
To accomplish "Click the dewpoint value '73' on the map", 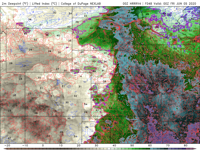I will [x=150, y=125].
